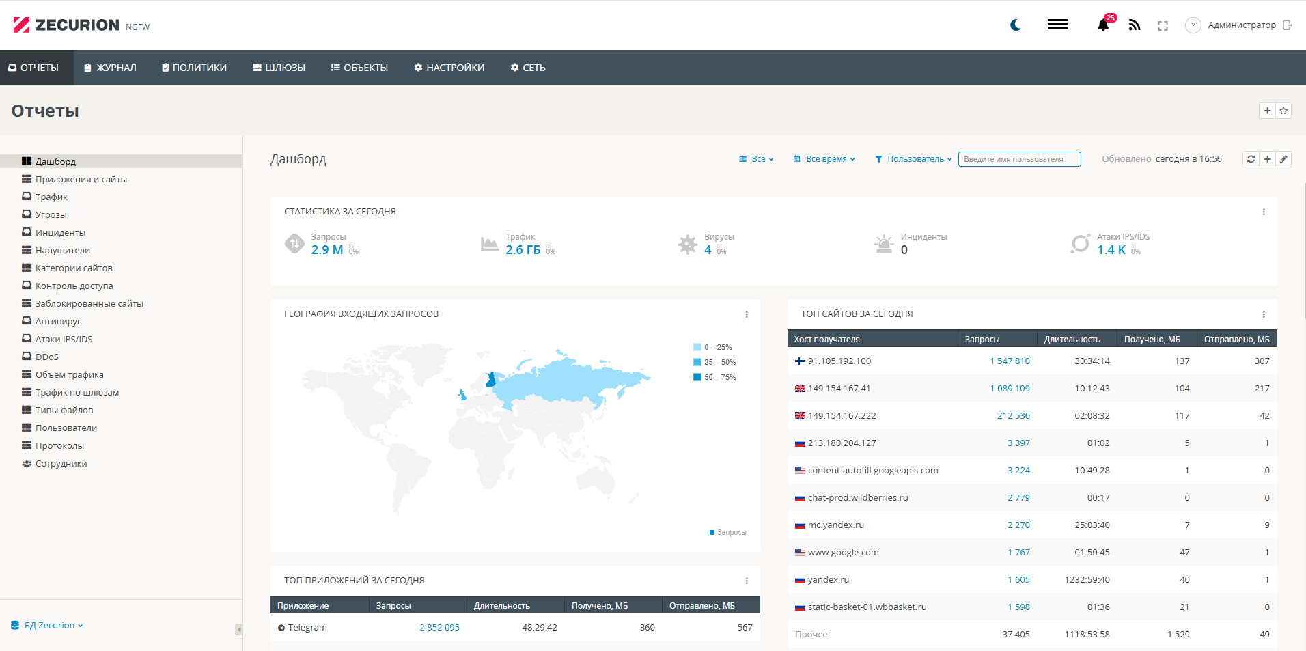Select Дашборд in the sidebar
This screenshot has height=651, width=1306.
pos(121,161)
